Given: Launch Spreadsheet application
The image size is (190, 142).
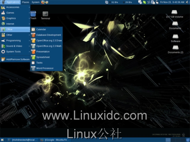Looking at the screenshot, I should (46, 57).
